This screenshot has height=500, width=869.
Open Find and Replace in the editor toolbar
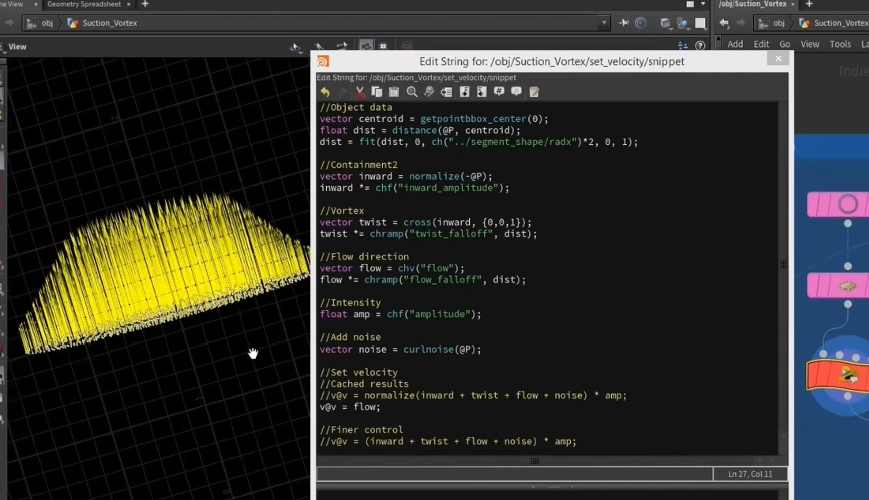[429, 92]
